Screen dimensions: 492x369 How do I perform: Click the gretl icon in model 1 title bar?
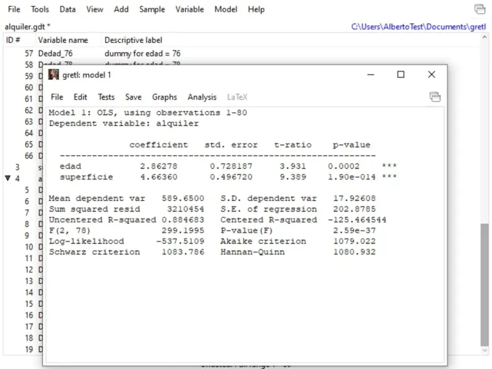click(x=54, y=74)
